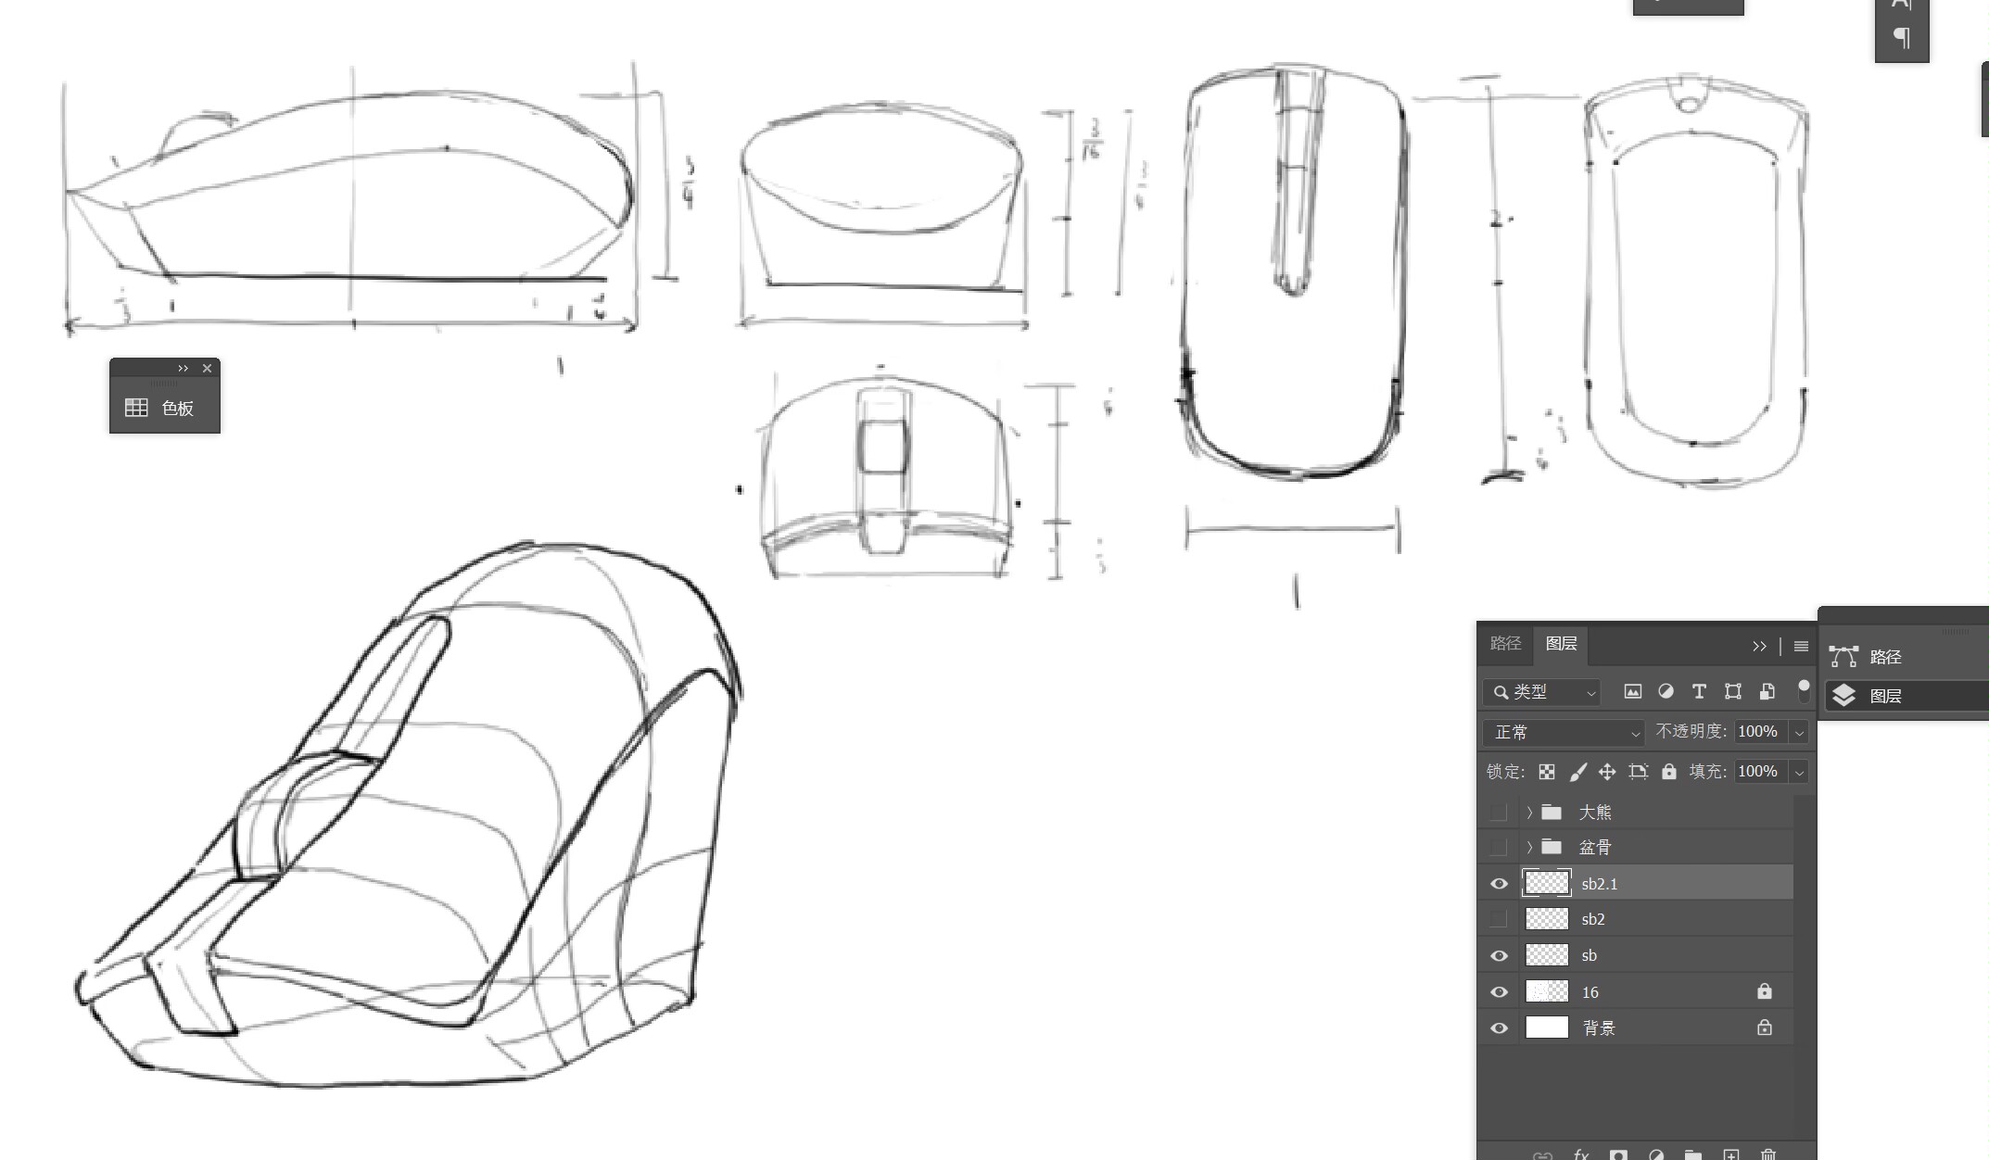Open the 类型 layer filter dropdown
The height and width of the screenshot is (1160, 1989).
(x=1542, y=692)
